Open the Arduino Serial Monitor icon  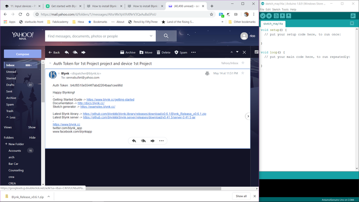click(353, 16)
